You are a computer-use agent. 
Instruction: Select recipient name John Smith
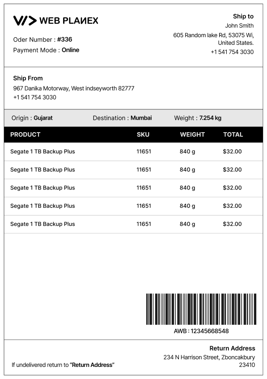pos(239,26)
